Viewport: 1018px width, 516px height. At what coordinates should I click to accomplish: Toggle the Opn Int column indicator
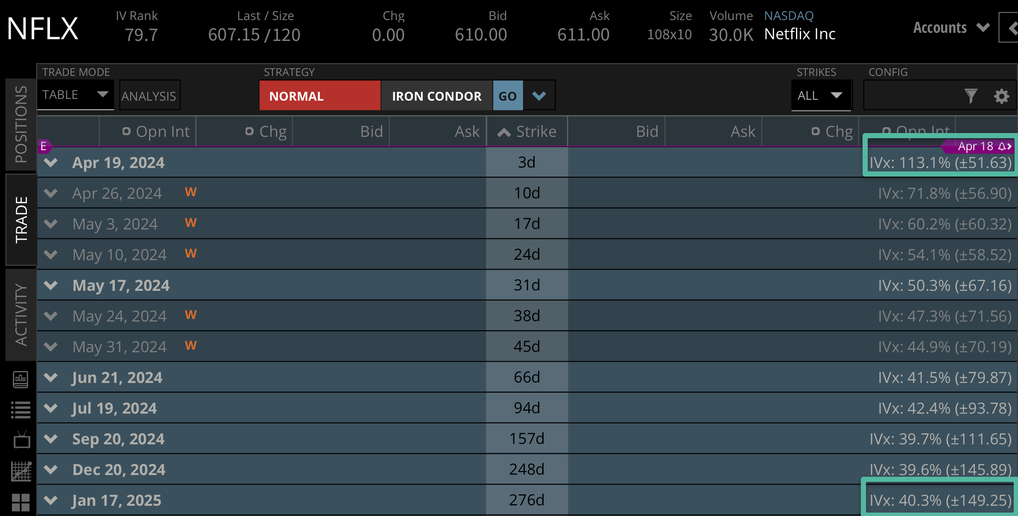126,131
